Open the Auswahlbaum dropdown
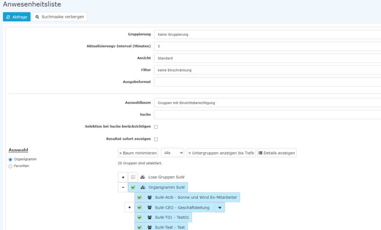 [x=268, y=103]
